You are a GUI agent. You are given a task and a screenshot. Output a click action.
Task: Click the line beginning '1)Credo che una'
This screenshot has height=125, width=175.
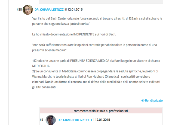96,61
